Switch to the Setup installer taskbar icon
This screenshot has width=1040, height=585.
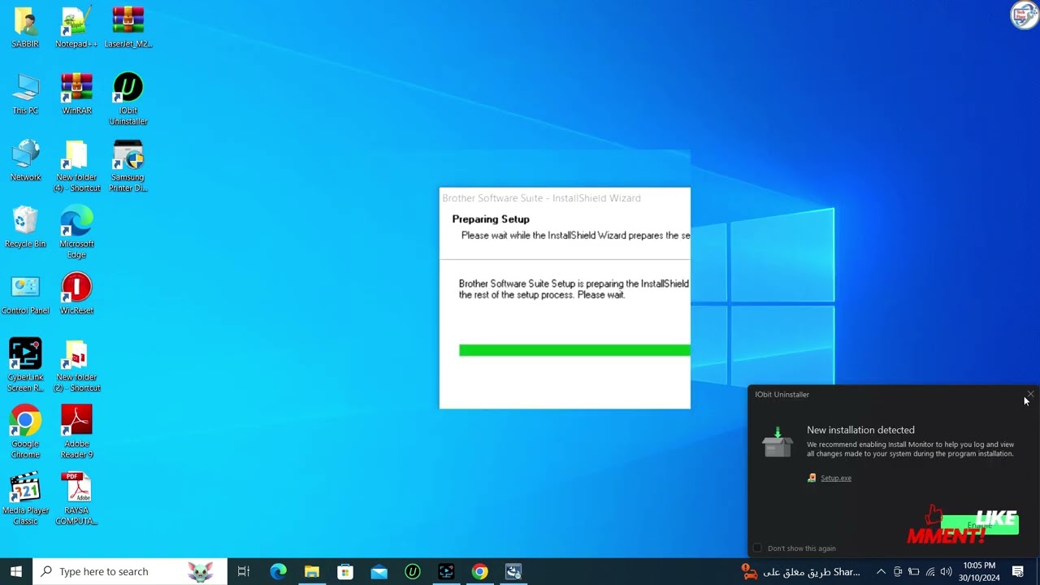[513, 572]
